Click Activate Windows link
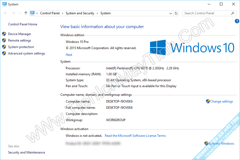Screen dimensions: 240x160 point(221,144)
